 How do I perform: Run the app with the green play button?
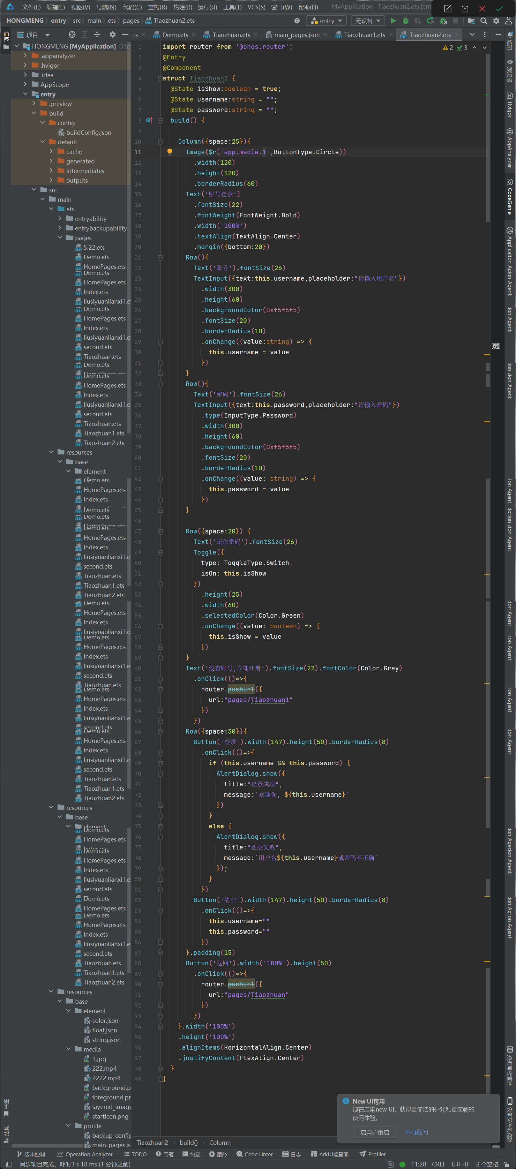[393, 21]
